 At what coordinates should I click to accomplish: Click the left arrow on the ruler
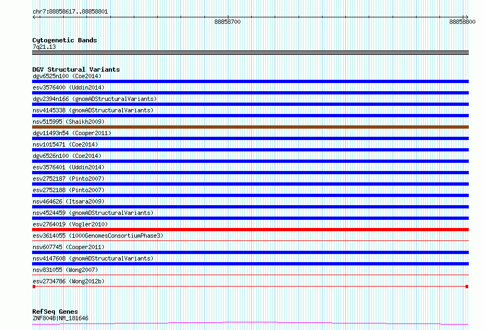tap(34, 17)
